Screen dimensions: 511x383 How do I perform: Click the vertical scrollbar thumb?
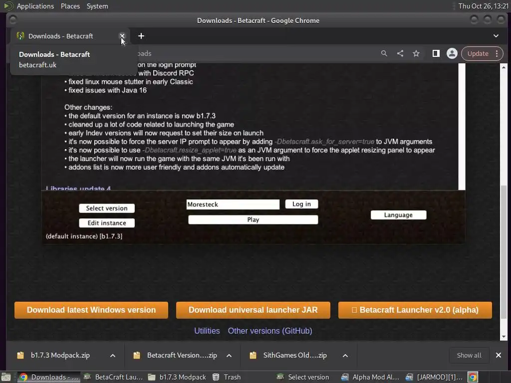click(x=504, y=251)
